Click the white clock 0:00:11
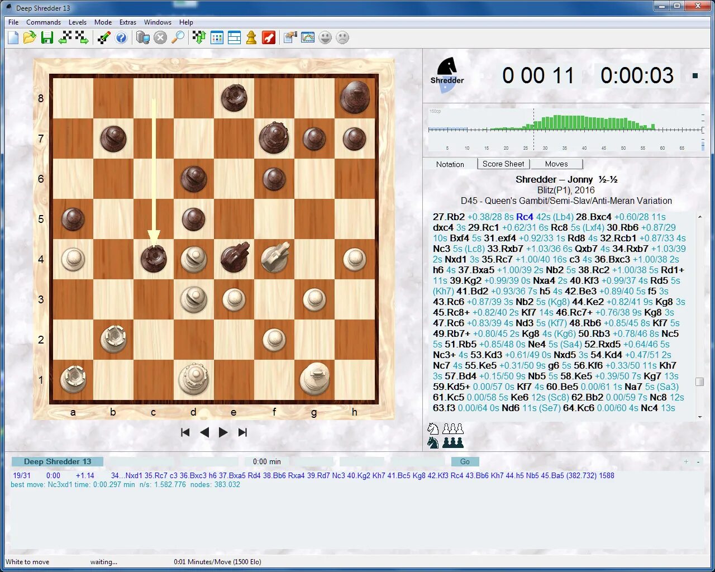The image size is (715, 572). tap(538, 75)
